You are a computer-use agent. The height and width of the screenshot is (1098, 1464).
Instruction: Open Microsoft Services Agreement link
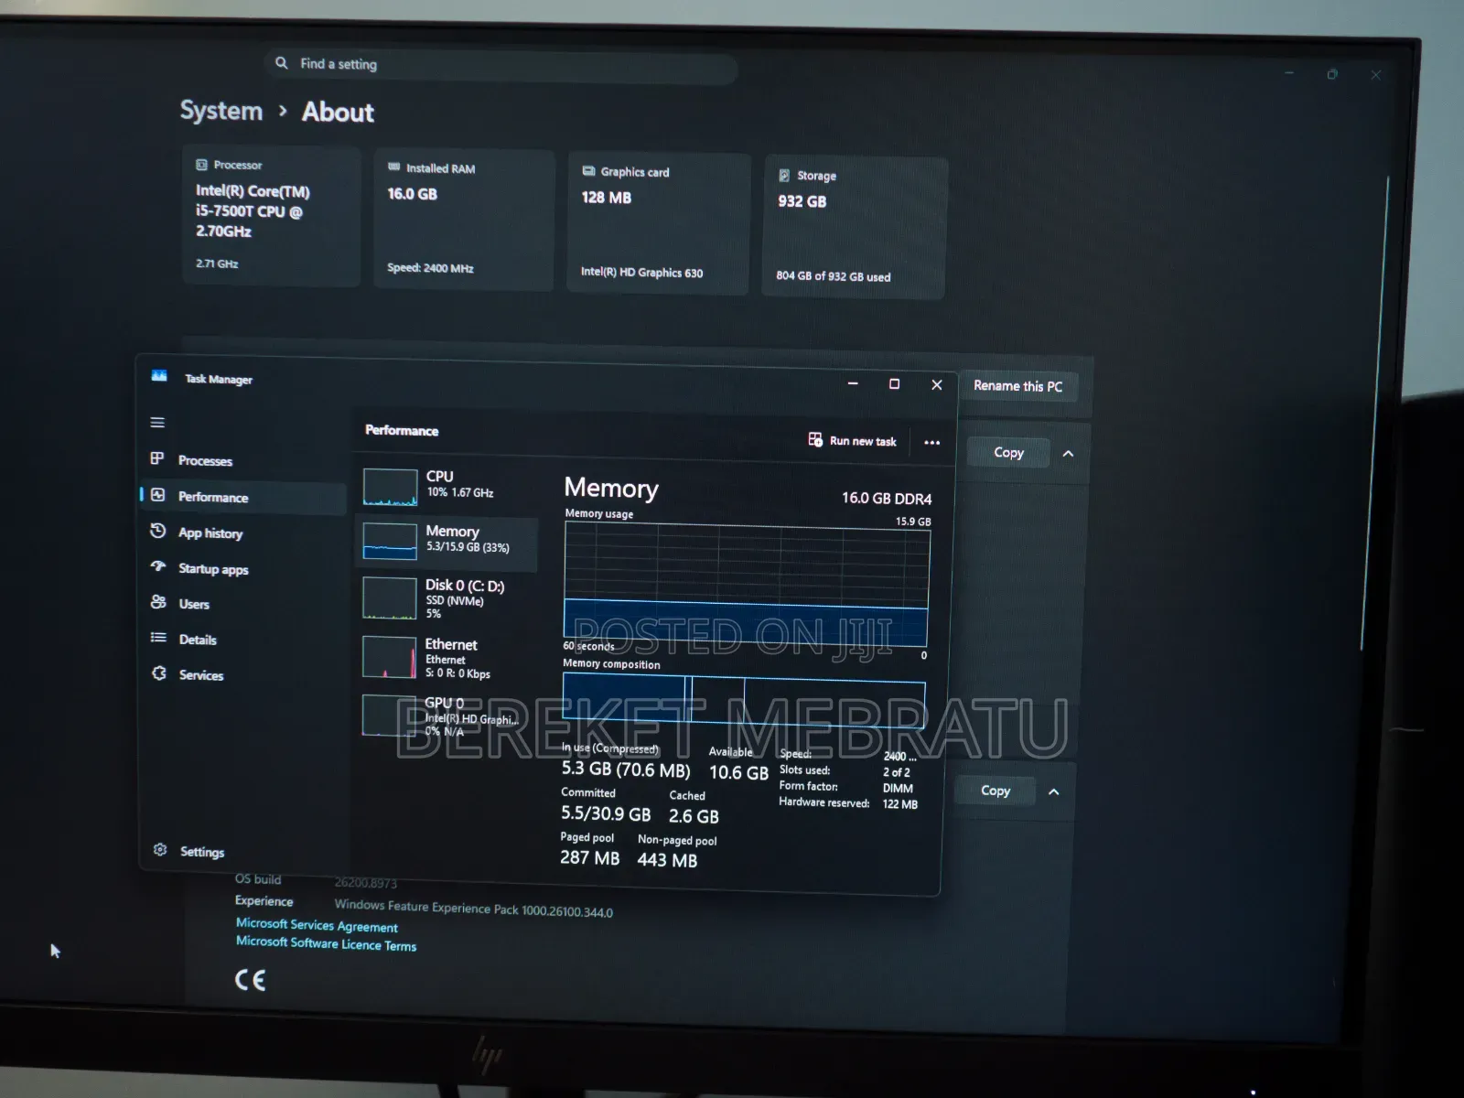click(x=317, y=926)
